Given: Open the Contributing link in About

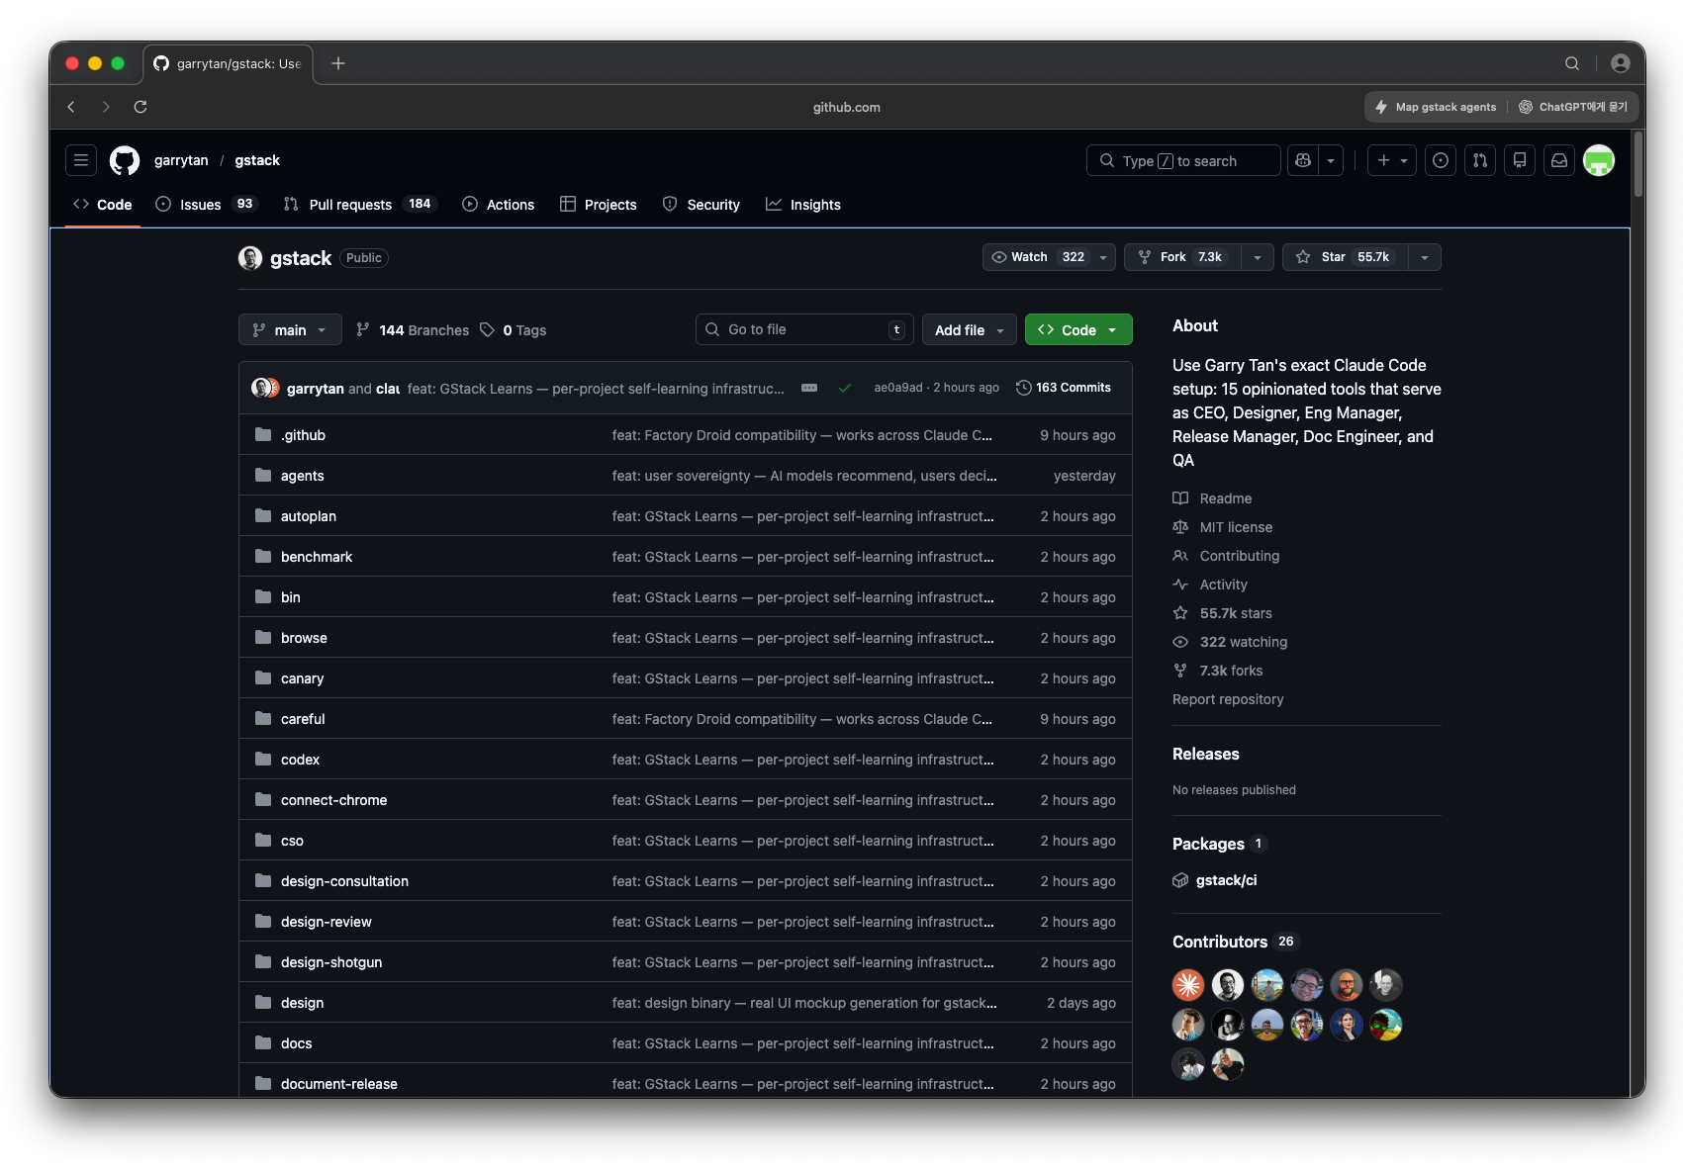Looking at the screenshot, I should click(x=1226, y=556).
